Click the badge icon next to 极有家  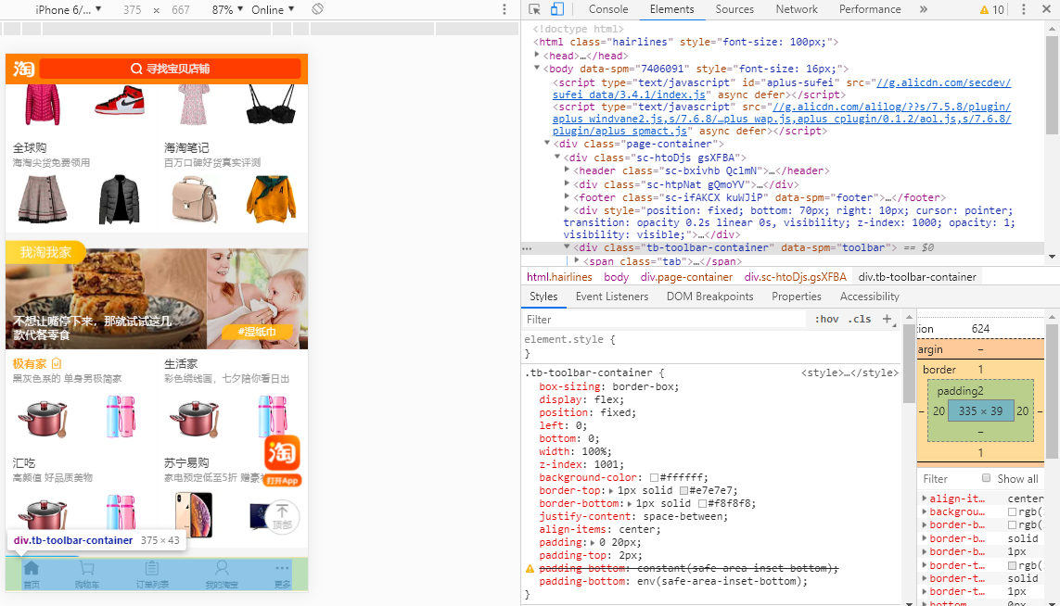click(57, 363)
